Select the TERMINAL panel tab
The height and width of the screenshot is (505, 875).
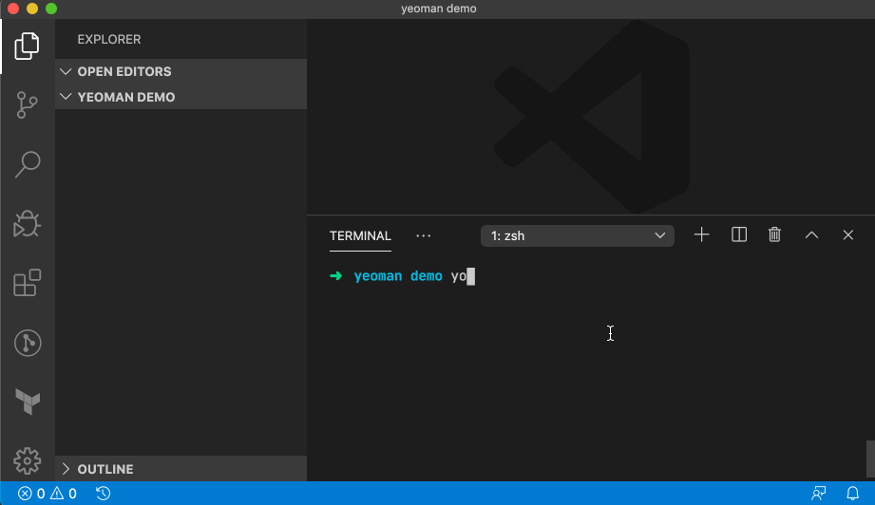click(360, 235)
